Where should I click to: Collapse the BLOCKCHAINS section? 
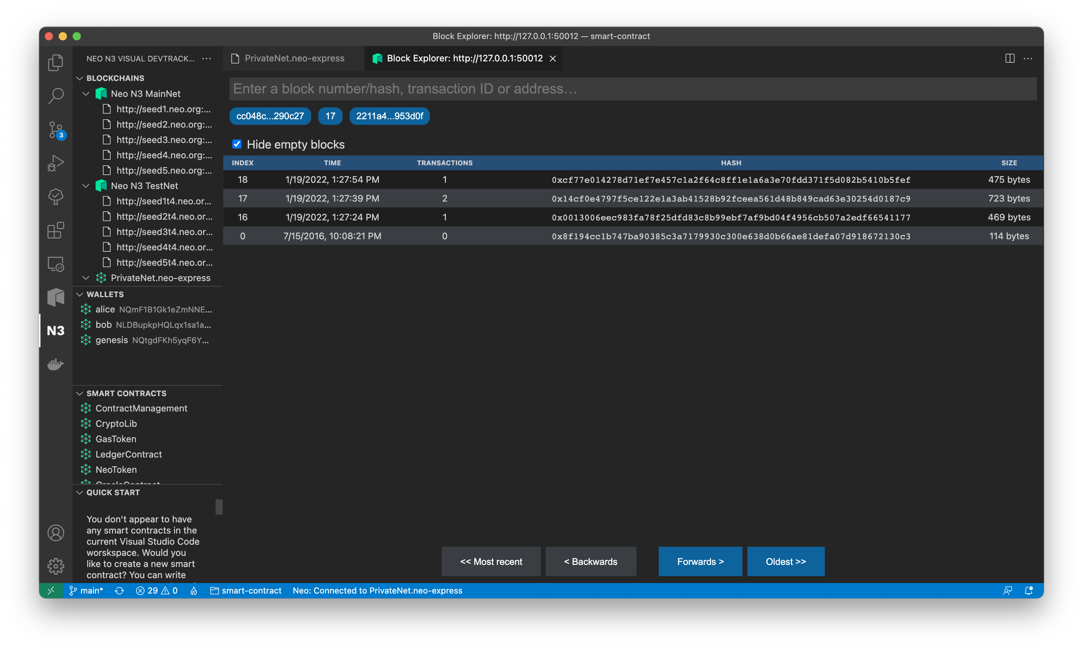80,78
